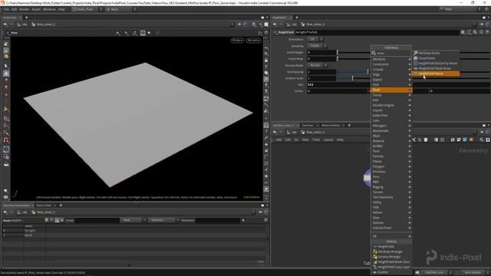Click the spreadsheet attribute filter search icon
The width and height of the screenshot is (491, 276).
point(243,220)
